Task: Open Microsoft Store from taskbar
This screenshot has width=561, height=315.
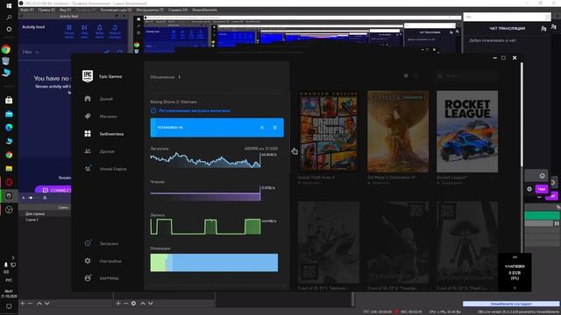Action: pos(9,101)
